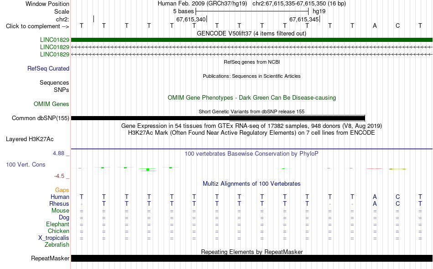Click base C in the complement sequence row
Viewport: 433px width, 269px height.
tap(397, 25)
